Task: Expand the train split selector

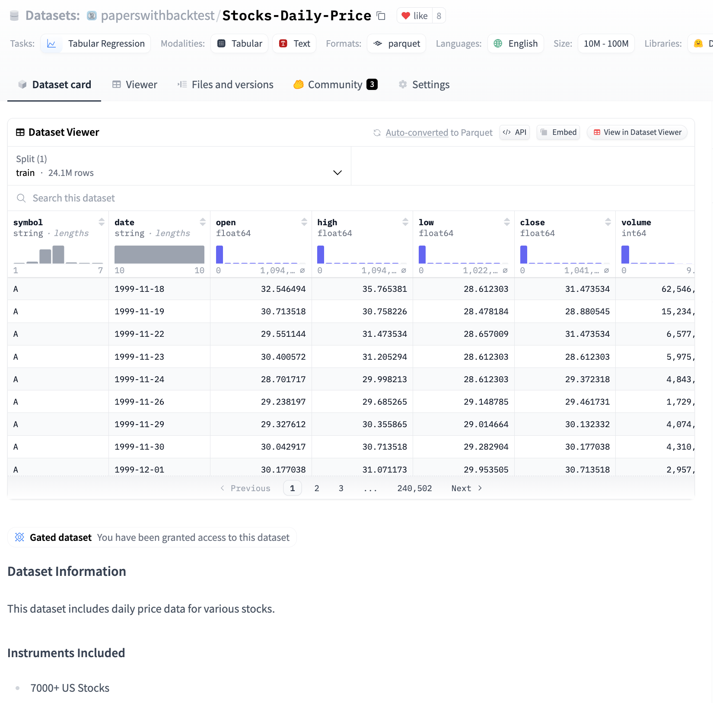Action: click(337, 173)
